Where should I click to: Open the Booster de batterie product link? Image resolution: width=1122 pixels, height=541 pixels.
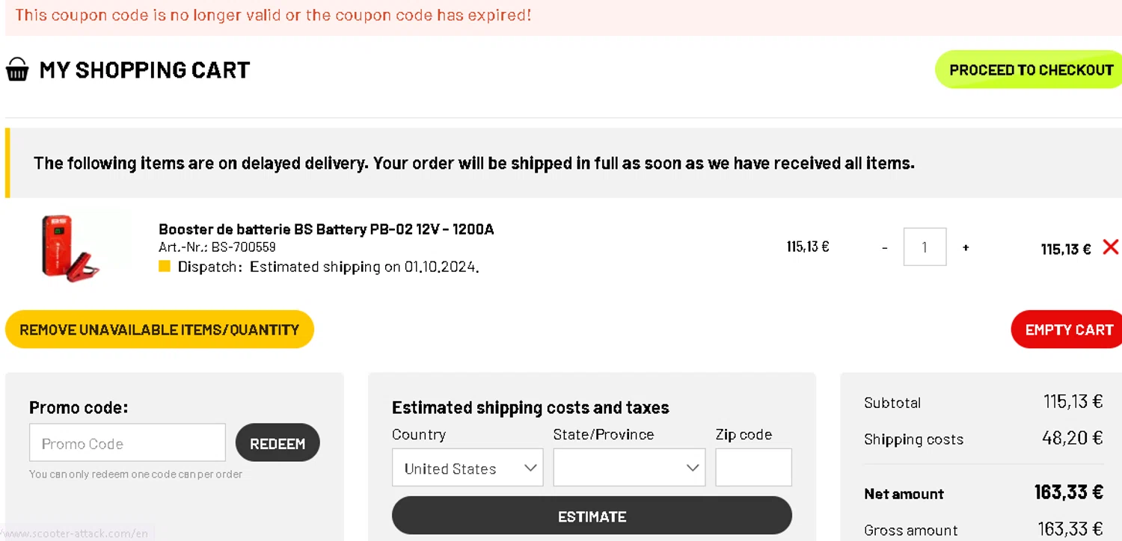(326, 229)
